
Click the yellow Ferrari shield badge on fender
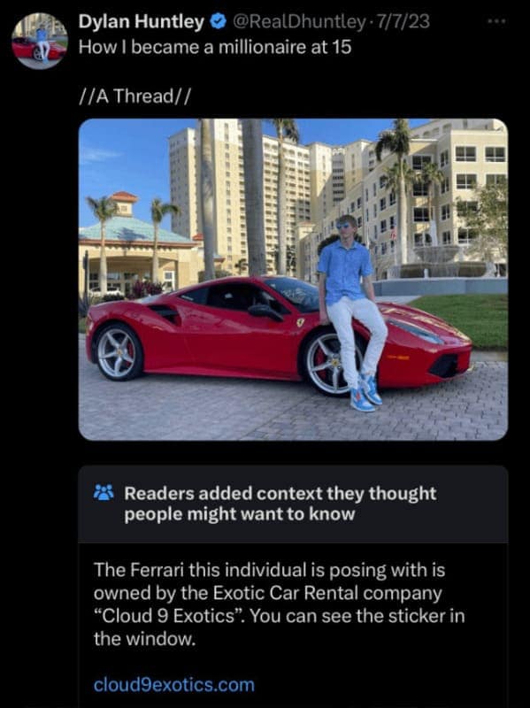pos(301,322)
